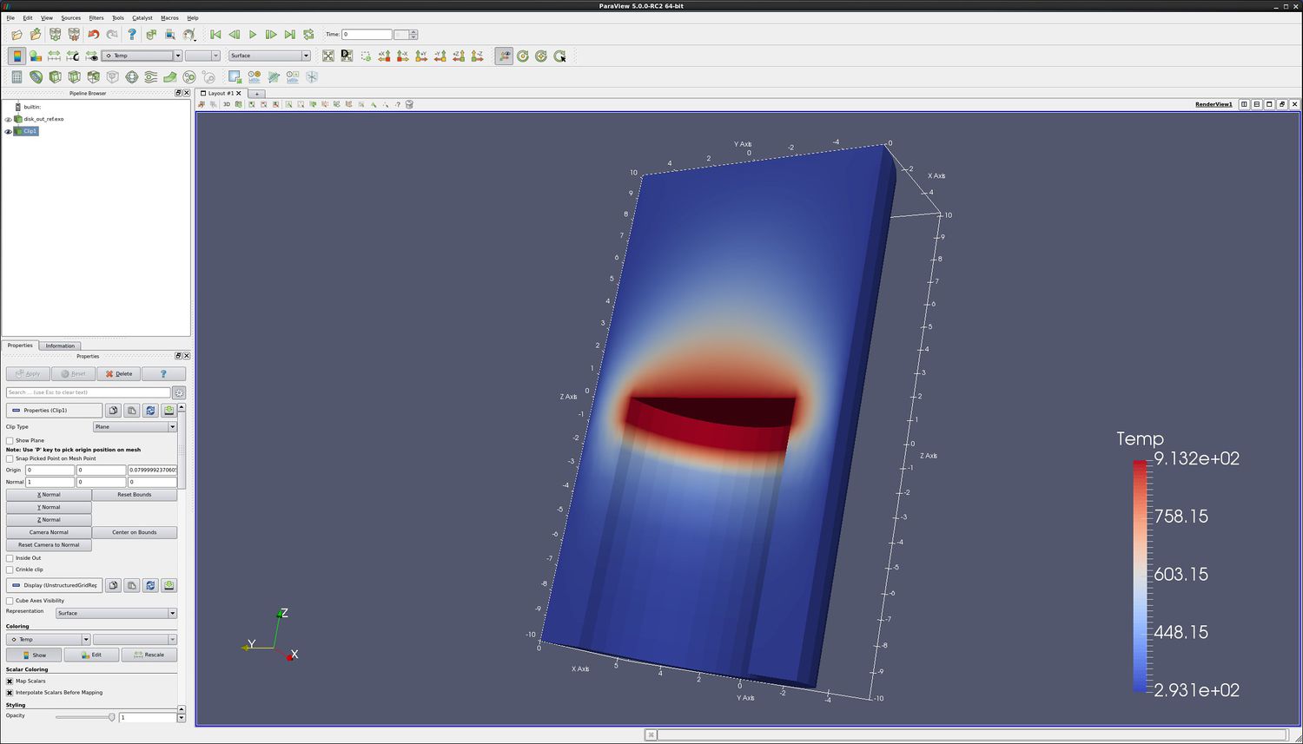The image size is (1303, 744).
Task: Open the File menu
Action: point(10,17)
